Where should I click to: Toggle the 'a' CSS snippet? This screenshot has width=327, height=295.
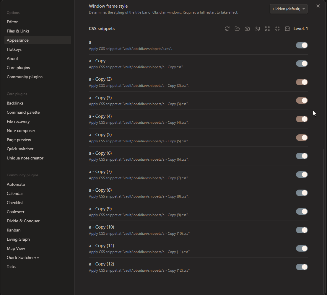(302, 45)
